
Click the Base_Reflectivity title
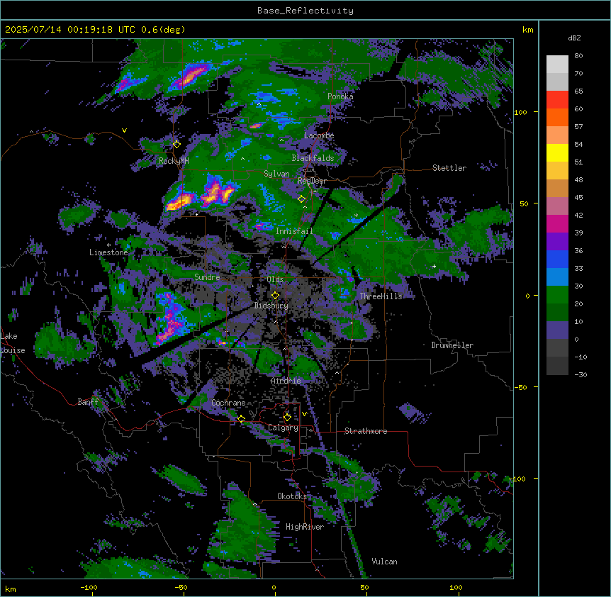tap(305, 11)
